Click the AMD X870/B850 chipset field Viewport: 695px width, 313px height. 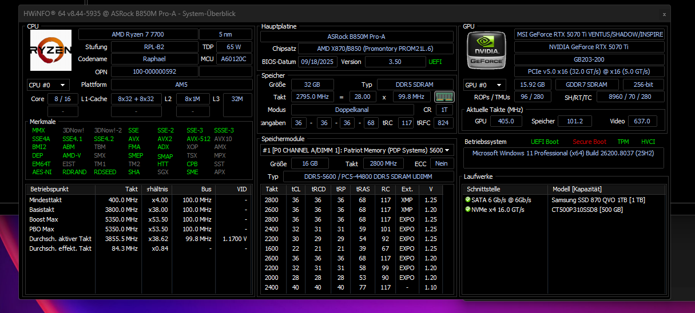point(376,49)
